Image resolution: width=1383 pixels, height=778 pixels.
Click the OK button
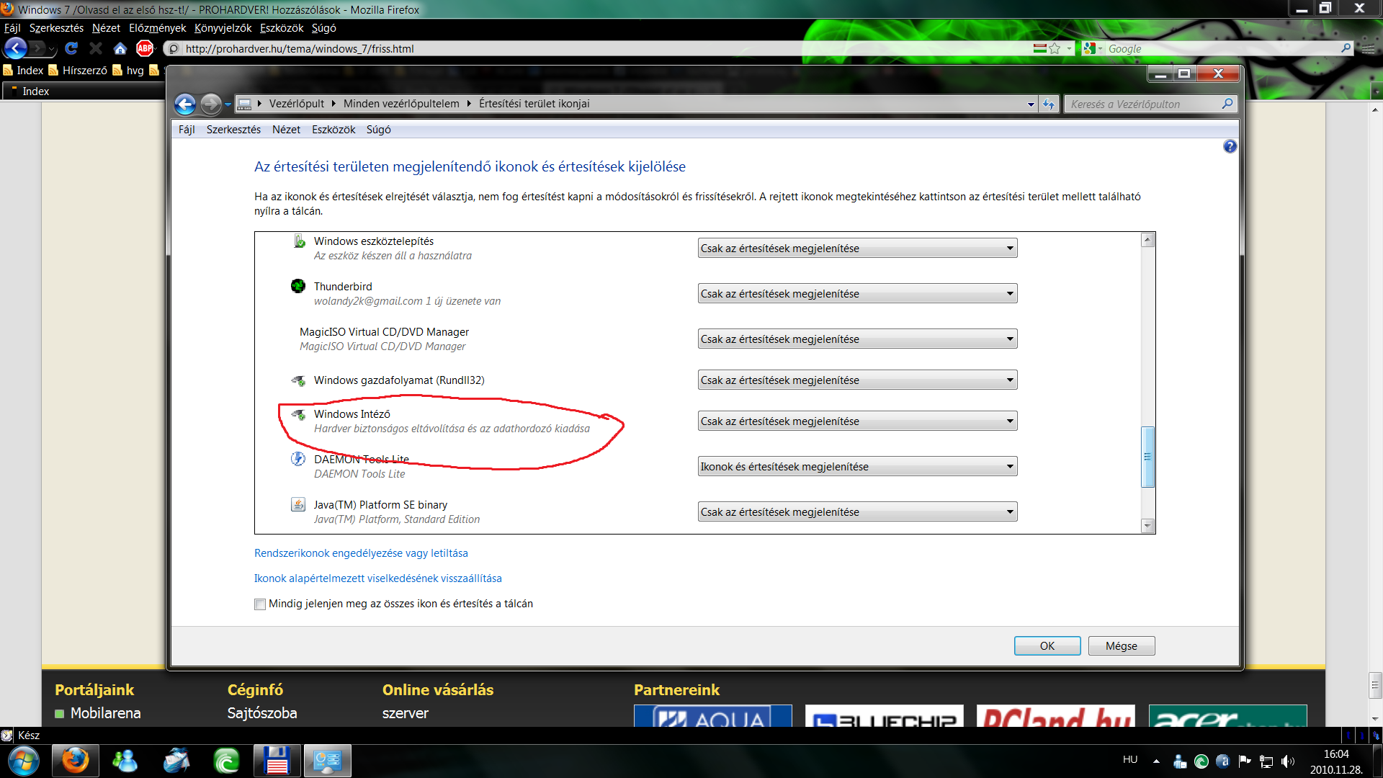pyautogui.click(x=1047, y=646)
